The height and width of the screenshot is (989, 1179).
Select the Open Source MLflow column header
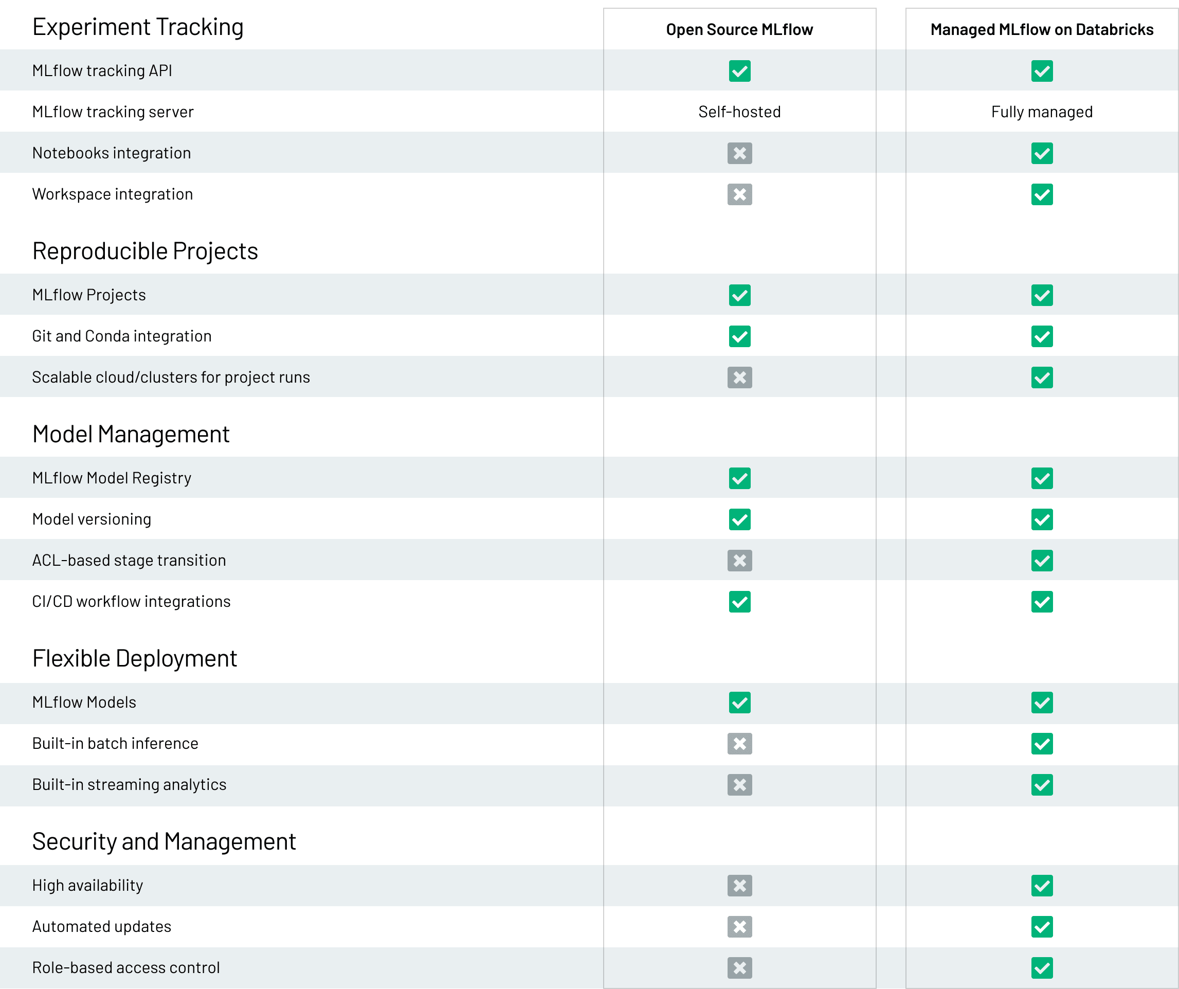tap(739, 29)
